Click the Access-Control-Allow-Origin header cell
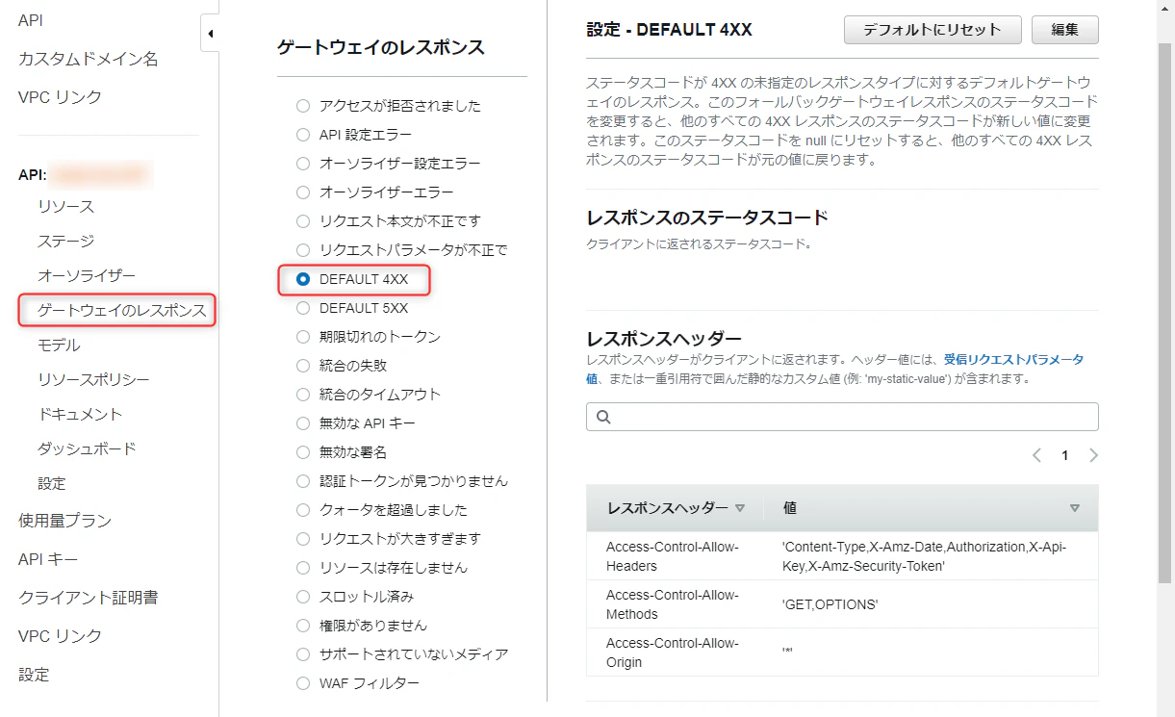The width and height of the screenshot is (1175, 717). tap(675, 653)
